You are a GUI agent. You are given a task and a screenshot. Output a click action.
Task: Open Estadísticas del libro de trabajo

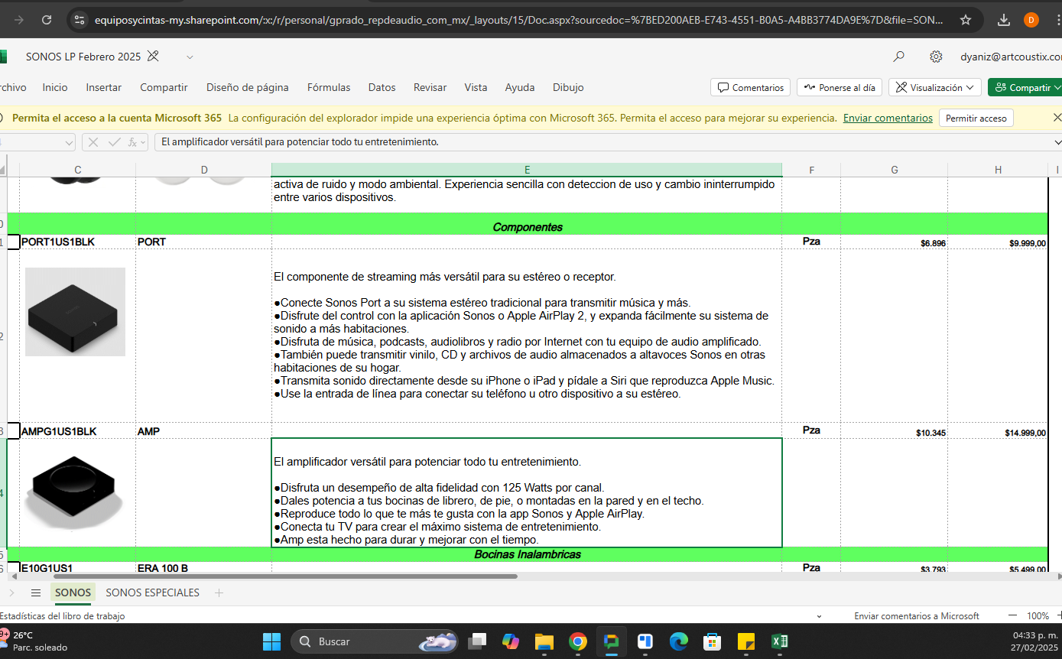coord(63,615)
